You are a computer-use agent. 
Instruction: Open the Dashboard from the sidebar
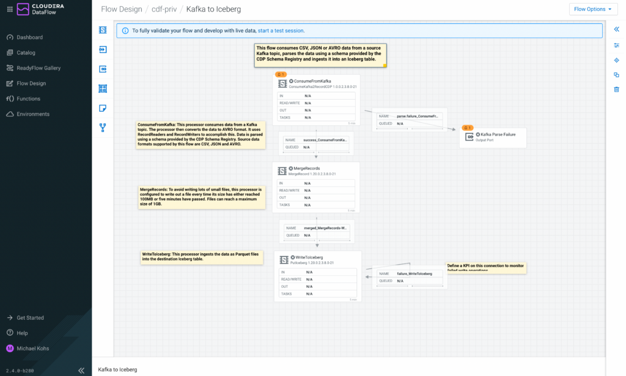coord(30,37)
